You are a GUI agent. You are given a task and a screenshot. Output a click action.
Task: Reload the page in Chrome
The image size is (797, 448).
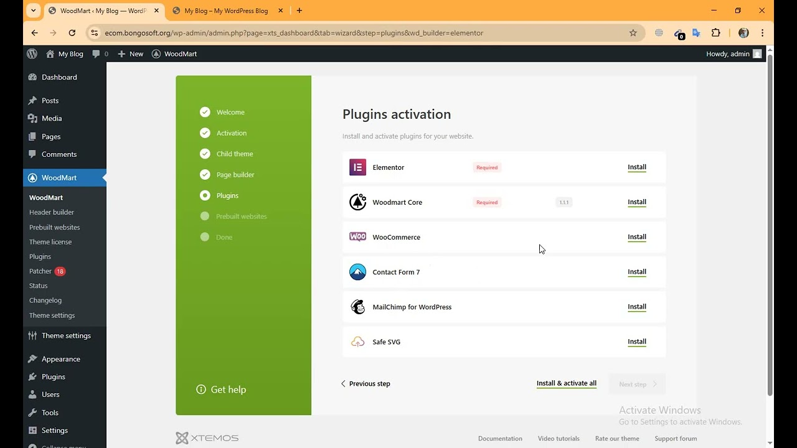[x=72, y=33]
